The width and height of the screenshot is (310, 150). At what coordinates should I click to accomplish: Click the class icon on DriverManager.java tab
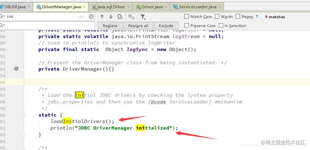tap(39, 7)
